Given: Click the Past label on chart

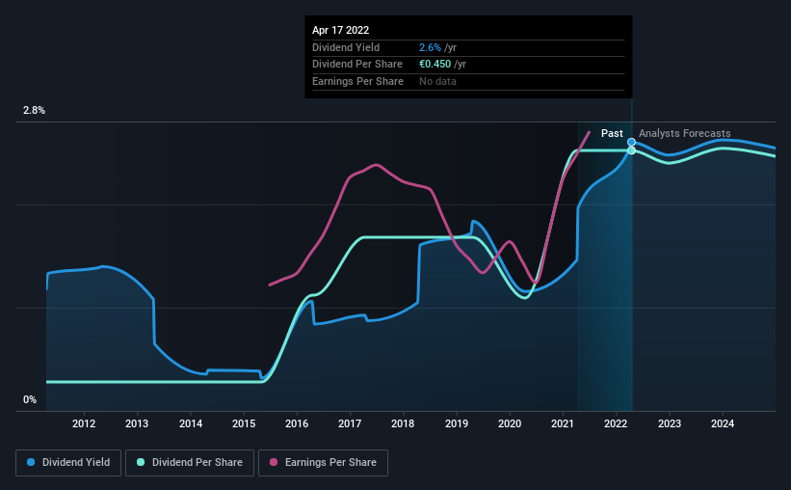Looking at the screenshot, I should (612, 133).
